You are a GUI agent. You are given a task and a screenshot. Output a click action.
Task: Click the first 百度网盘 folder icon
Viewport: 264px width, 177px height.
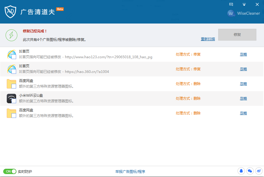tap(11, 84)
